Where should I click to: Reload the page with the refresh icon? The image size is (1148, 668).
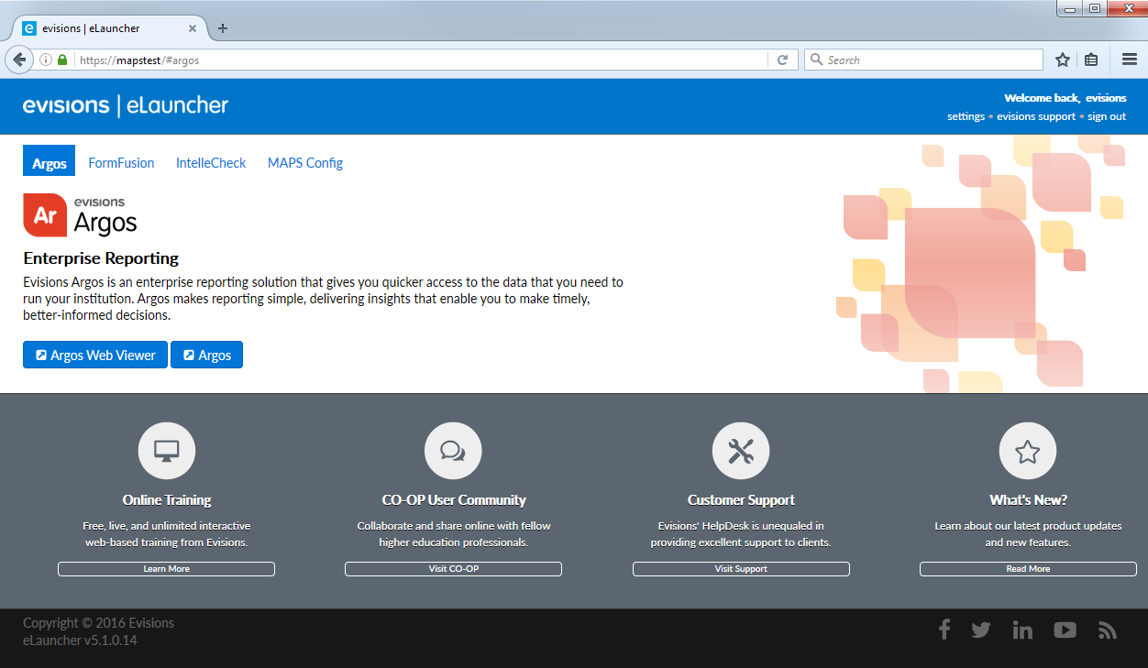(x=782, y=60)
